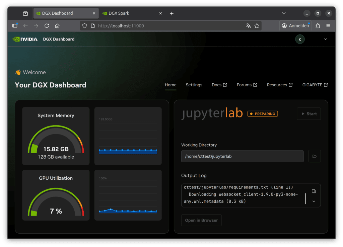Open the browser extensions icon
This screenshot has height=247, width=343.
pyautogui.click(x=318, y=26)
